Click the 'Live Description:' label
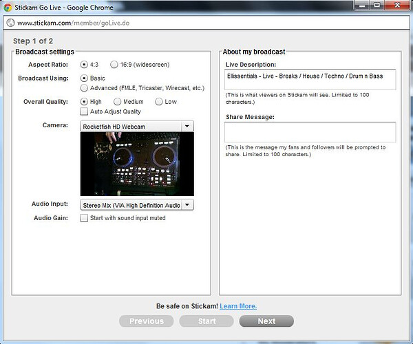The width and height of the screenshot is (413, 344). point(251,65)
